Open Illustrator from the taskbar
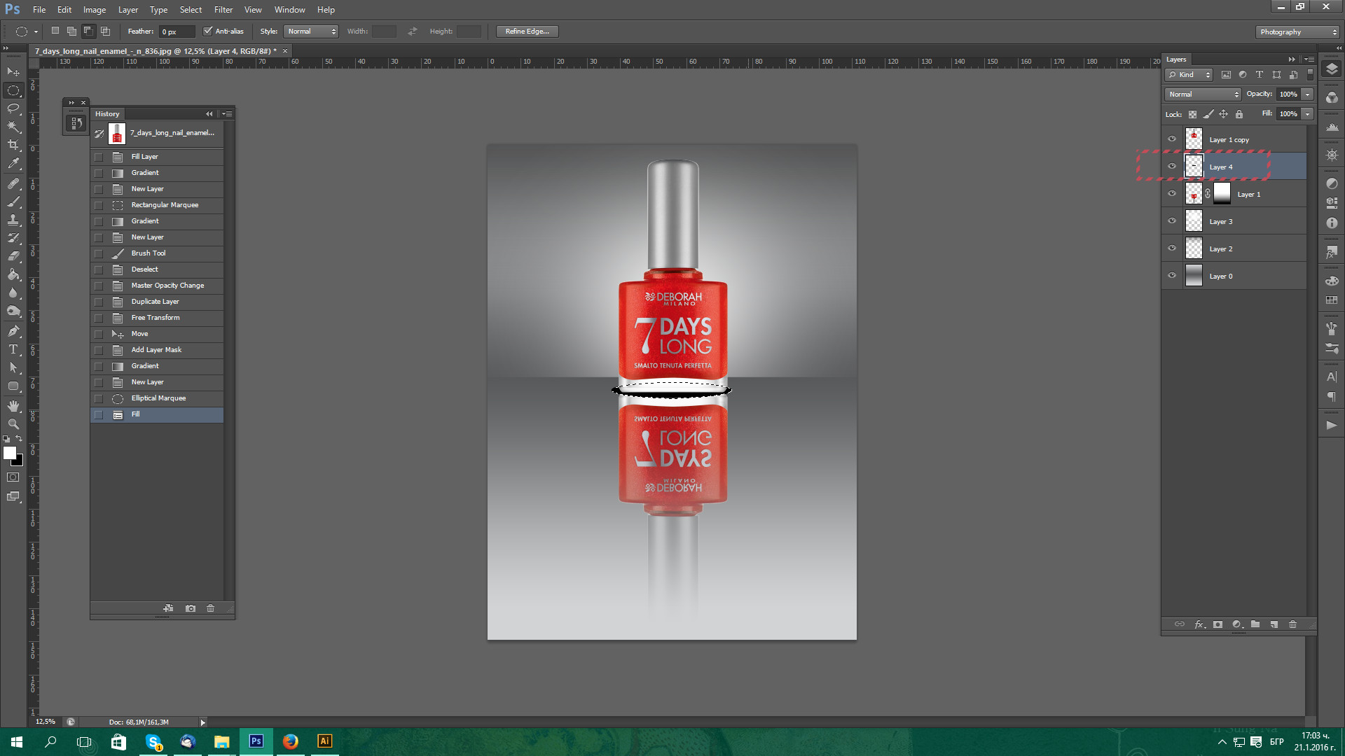Screen dimensions: 1345x756 click(x=324, y=741)
